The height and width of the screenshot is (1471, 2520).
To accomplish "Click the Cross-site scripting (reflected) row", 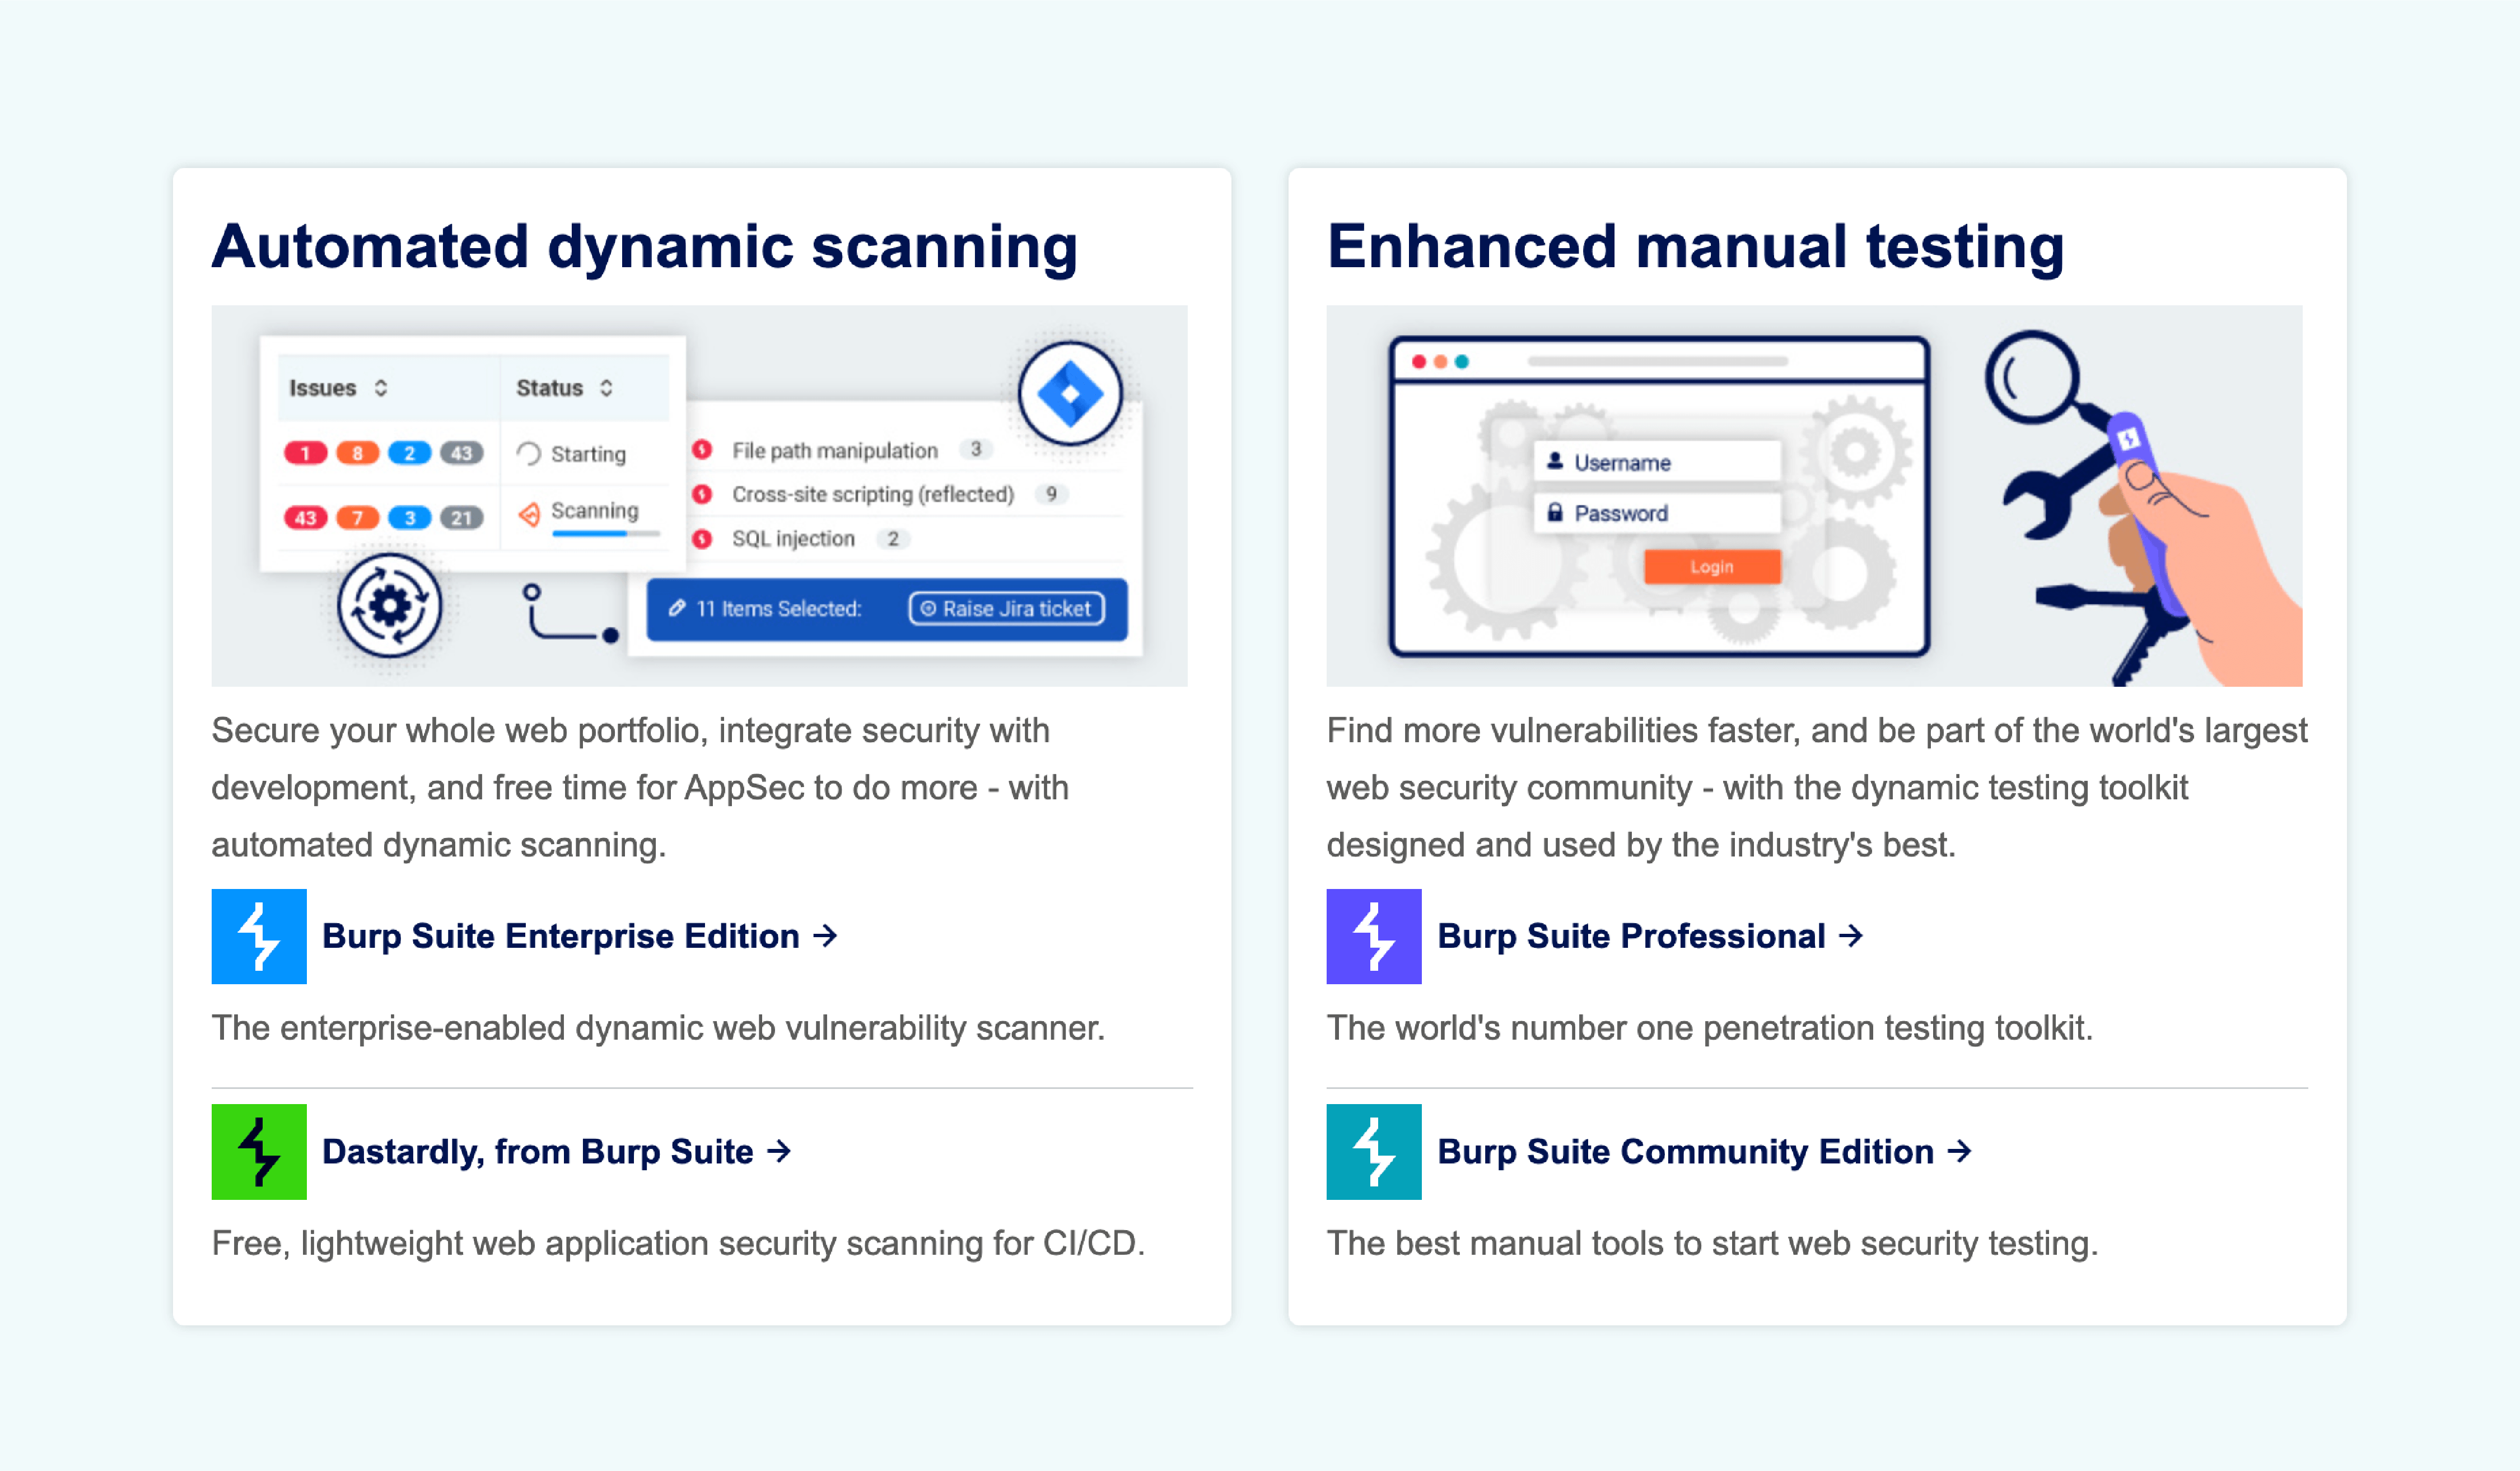I will (x=907, y=494).
